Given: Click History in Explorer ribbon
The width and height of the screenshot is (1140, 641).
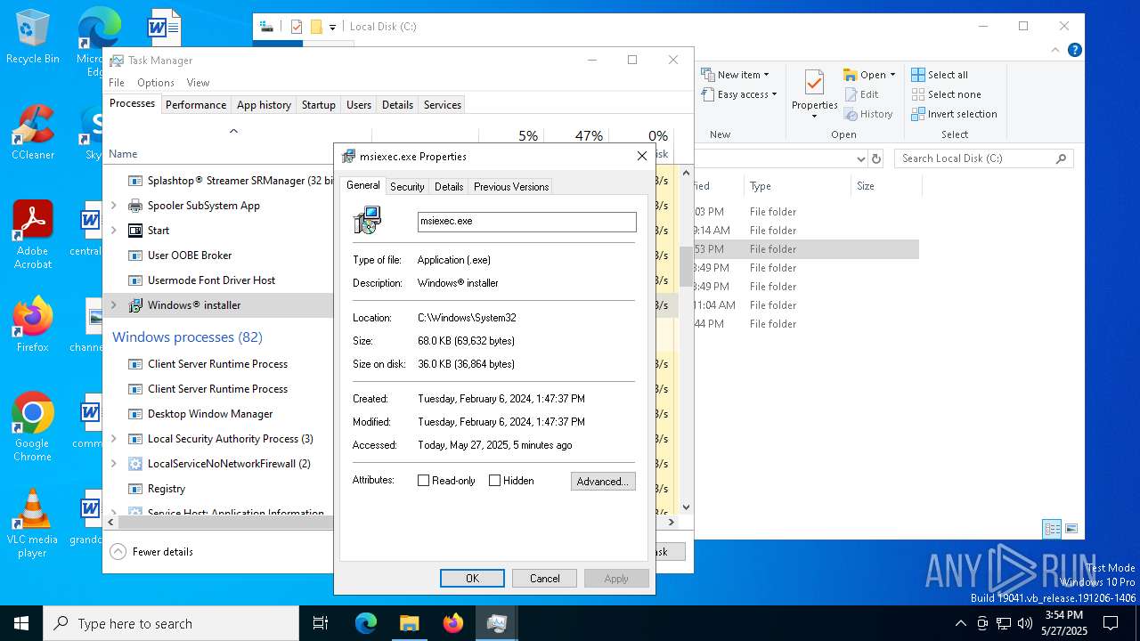Looking at the screenshot, I should [867, 114].
